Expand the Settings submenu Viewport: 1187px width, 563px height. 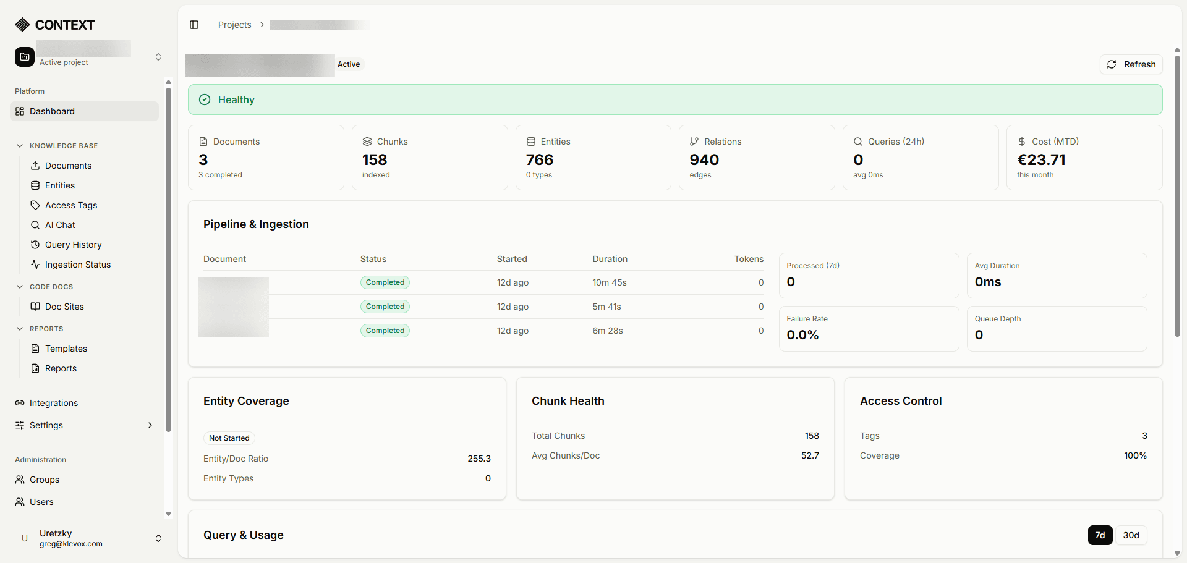pyautogui.click(x=150, y=425)
